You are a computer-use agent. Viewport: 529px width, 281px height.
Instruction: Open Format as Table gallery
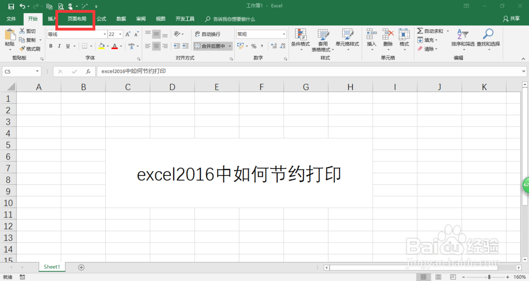point(323,40)
